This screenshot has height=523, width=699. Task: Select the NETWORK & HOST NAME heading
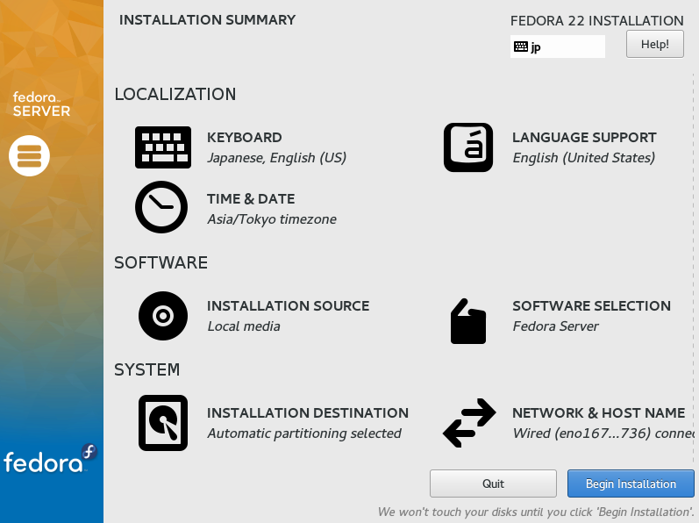click(599, 412)
